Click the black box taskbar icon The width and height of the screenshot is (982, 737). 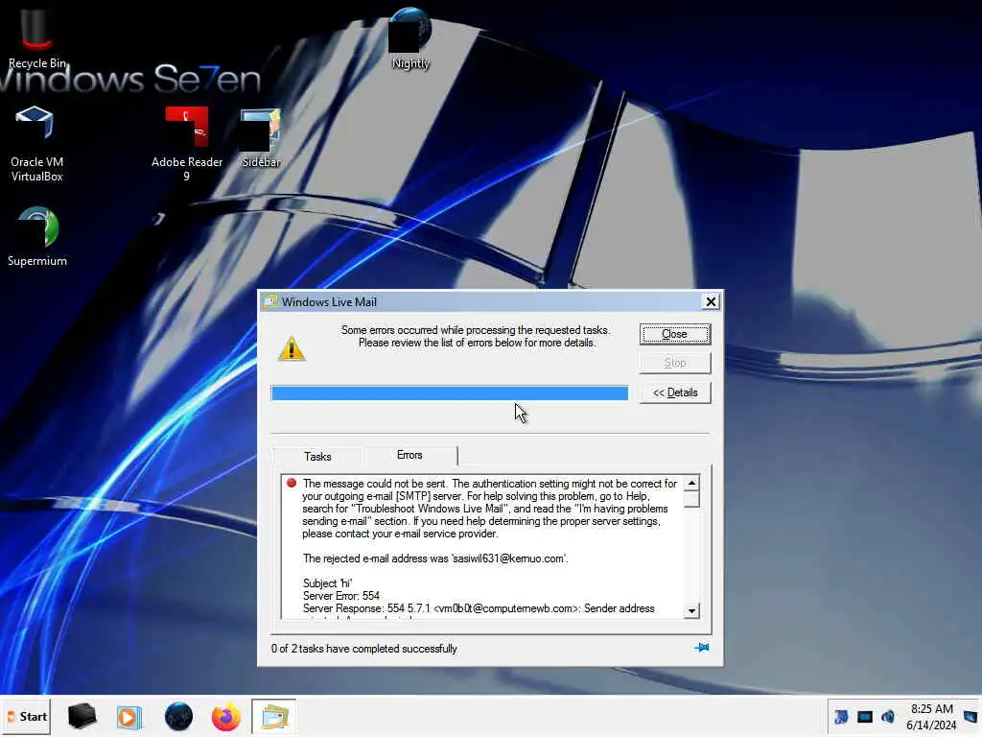tap(82, 716)
